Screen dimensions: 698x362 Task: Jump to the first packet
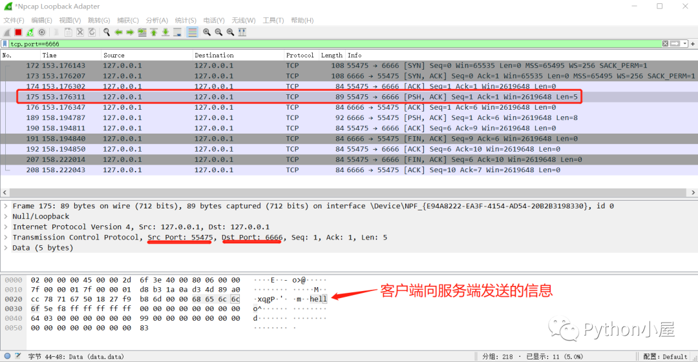[x=154, y=32]
